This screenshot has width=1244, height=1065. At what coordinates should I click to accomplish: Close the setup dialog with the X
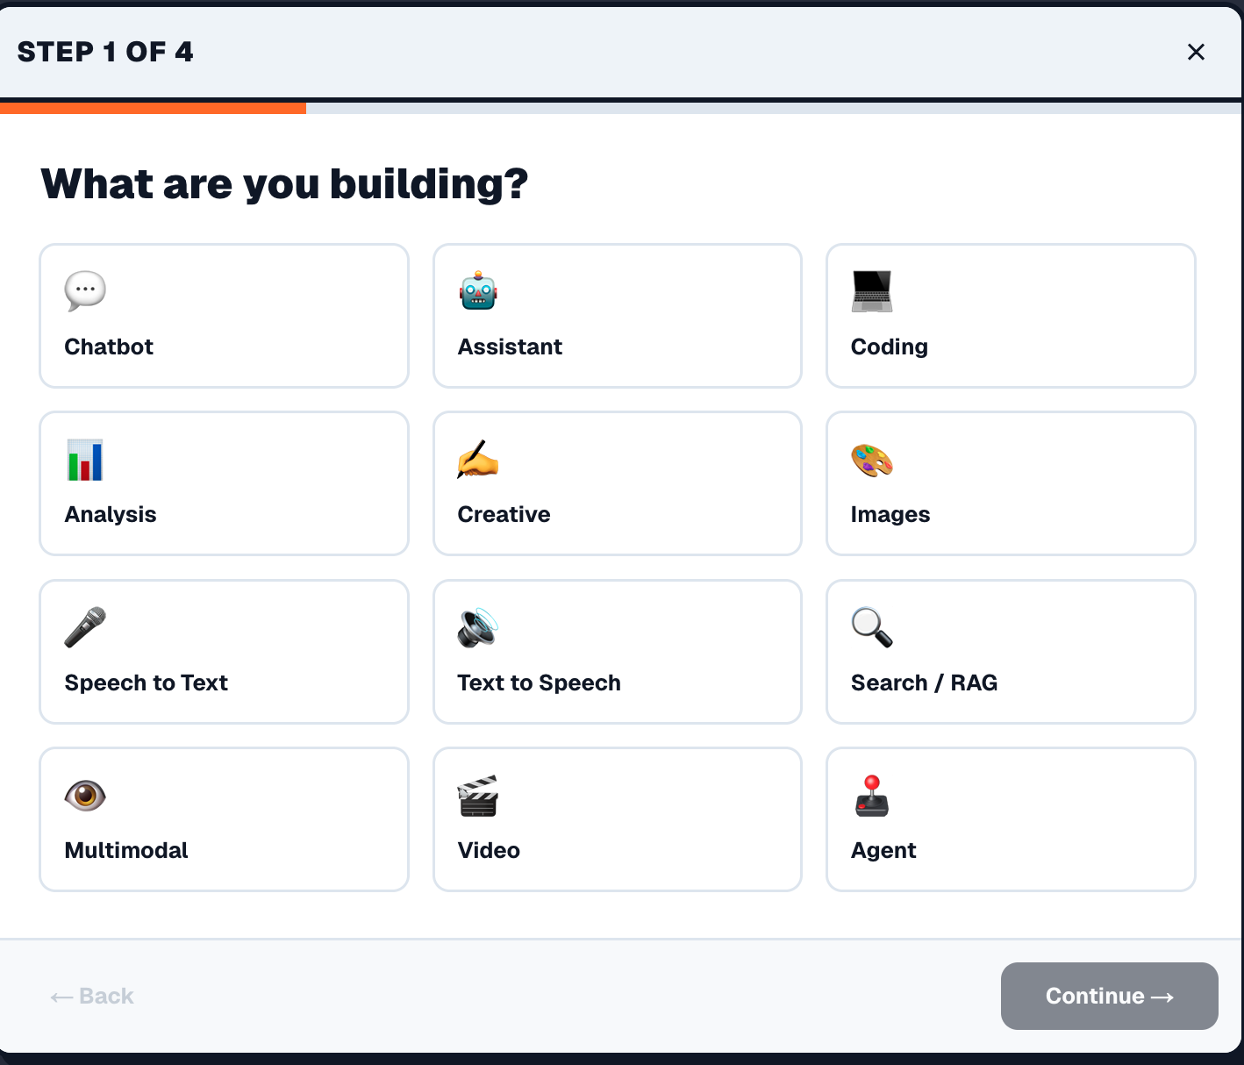[x=1196, y=52]
